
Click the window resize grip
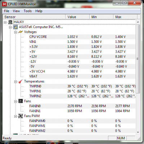[x=139, y=139]
